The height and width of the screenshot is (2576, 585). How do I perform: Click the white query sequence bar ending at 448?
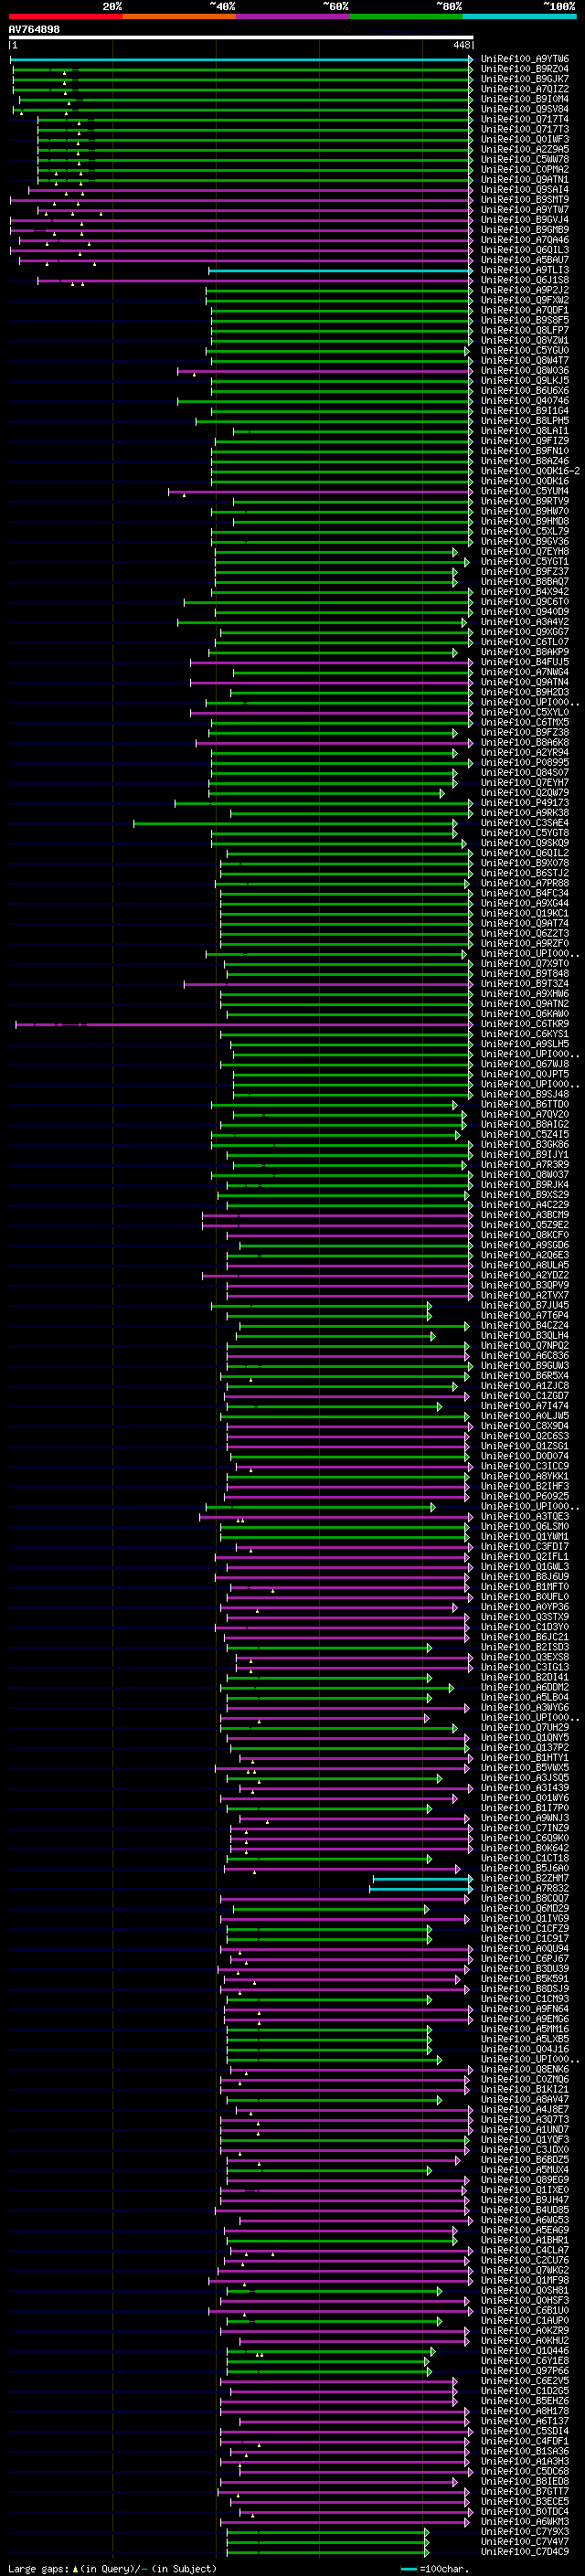coord(241,38)
